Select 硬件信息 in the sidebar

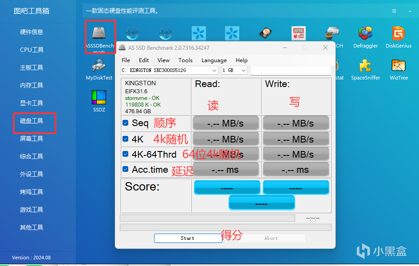(x=32, y=32)
